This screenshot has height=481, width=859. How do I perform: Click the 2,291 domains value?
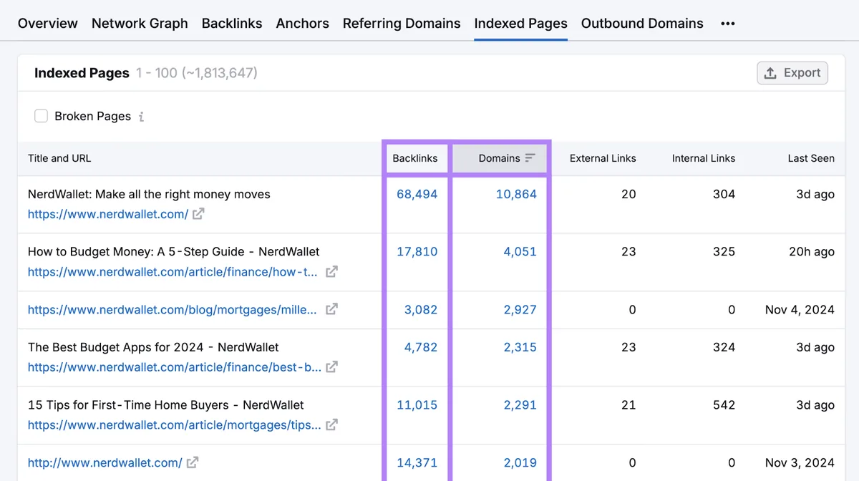520,405
